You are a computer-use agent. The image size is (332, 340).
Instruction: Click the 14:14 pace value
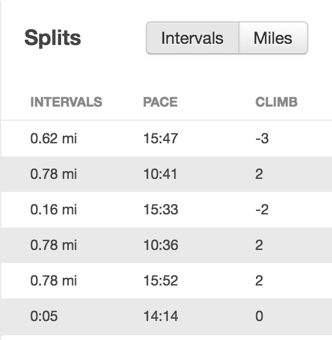161,316
